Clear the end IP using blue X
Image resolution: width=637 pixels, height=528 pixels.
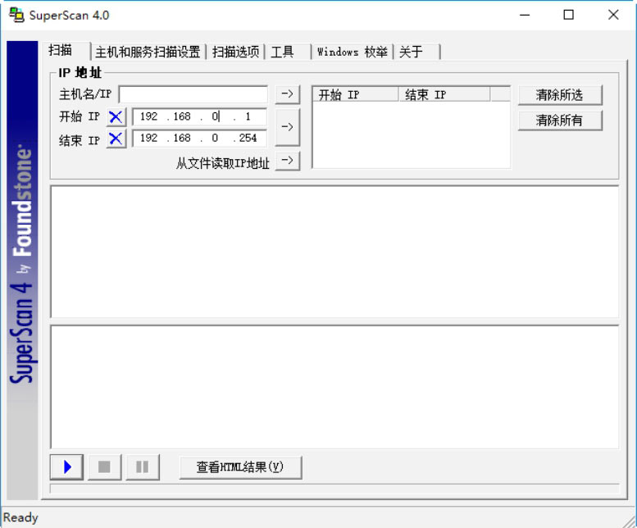[x=116, y=139]
